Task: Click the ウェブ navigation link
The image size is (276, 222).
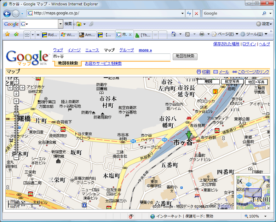Action: pos(58,50)
